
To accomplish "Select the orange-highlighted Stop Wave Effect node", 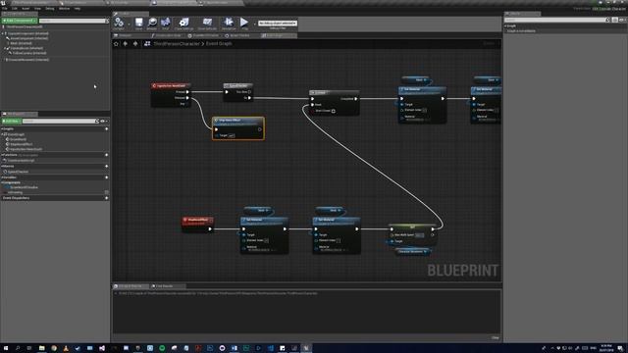I will point(237,128).
